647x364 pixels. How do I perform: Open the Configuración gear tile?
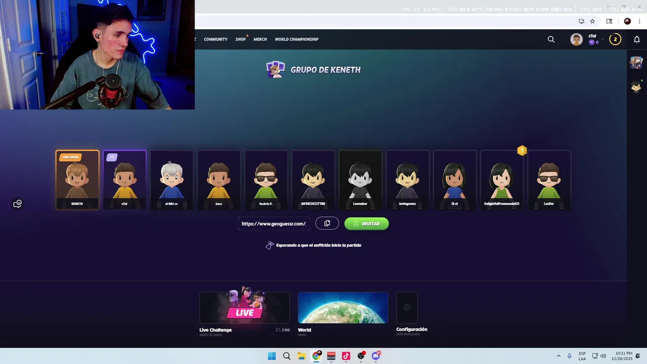407,307
